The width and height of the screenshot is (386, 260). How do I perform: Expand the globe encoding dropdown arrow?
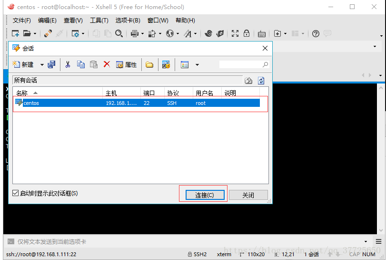pyautogui.click(x=178, y=33)
